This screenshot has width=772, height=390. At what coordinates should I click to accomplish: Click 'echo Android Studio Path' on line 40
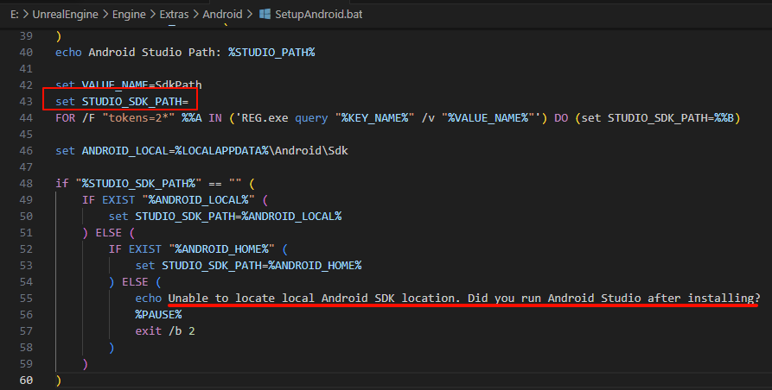click(x=130, y=52)
